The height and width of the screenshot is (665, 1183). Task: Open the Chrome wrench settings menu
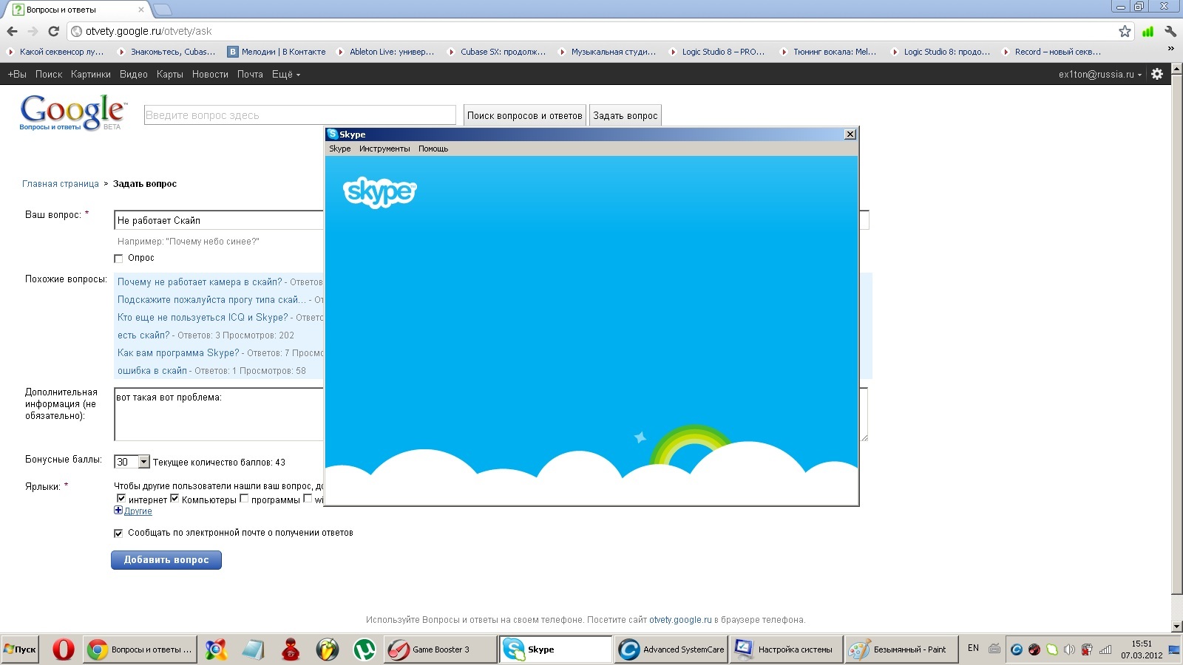(1170, 31)
